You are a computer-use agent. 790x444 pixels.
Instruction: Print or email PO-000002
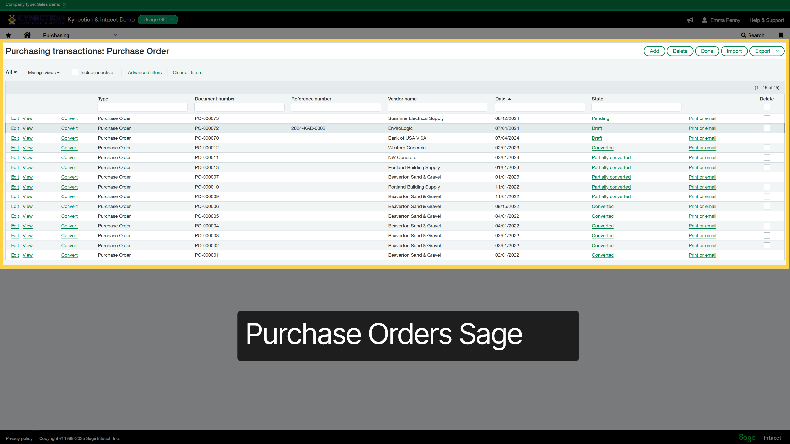(702, 246)
